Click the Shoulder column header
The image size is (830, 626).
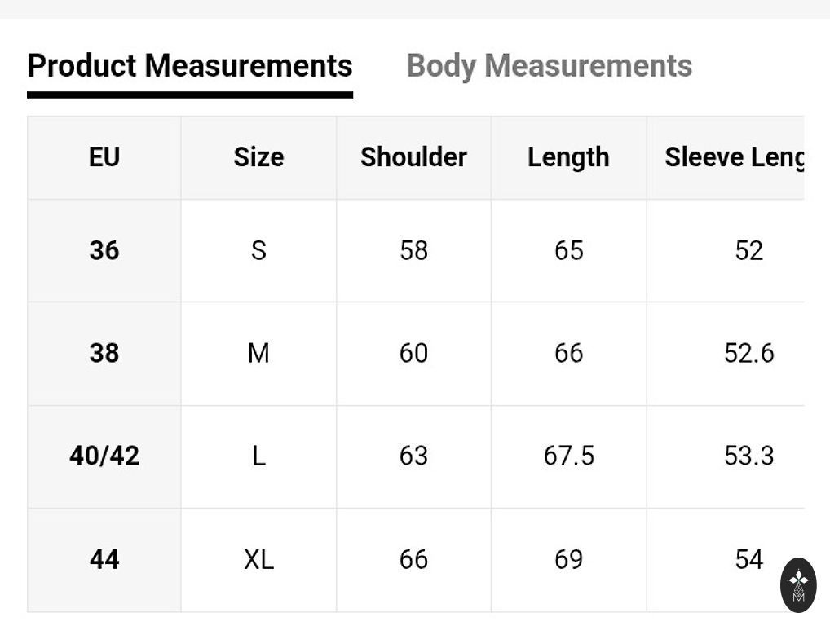[x=413, y=157]
